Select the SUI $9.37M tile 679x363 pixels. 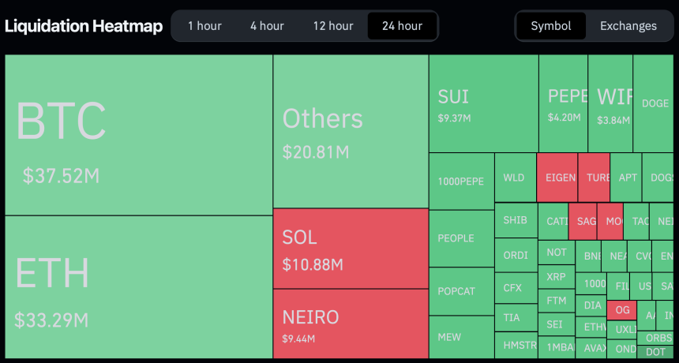(x=483, y=103)
